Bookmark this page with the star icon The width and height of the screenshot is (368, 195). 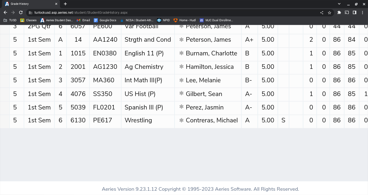click(329, 13)
